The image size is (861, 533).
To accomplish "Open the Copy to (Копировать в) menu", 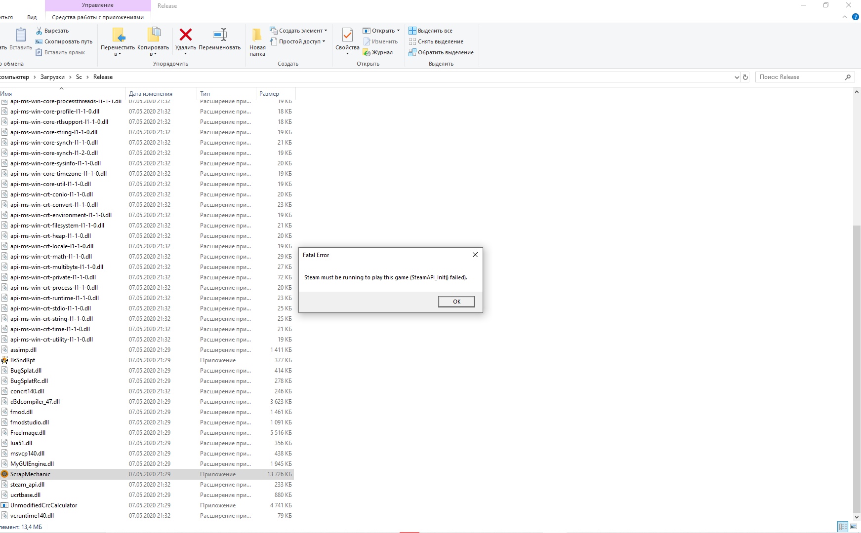I will [153, 42].
